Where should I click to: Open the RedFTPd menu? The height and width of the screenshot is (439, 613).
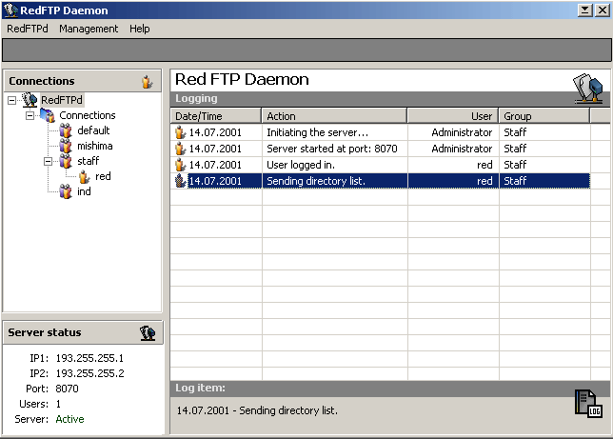point(28,29)
